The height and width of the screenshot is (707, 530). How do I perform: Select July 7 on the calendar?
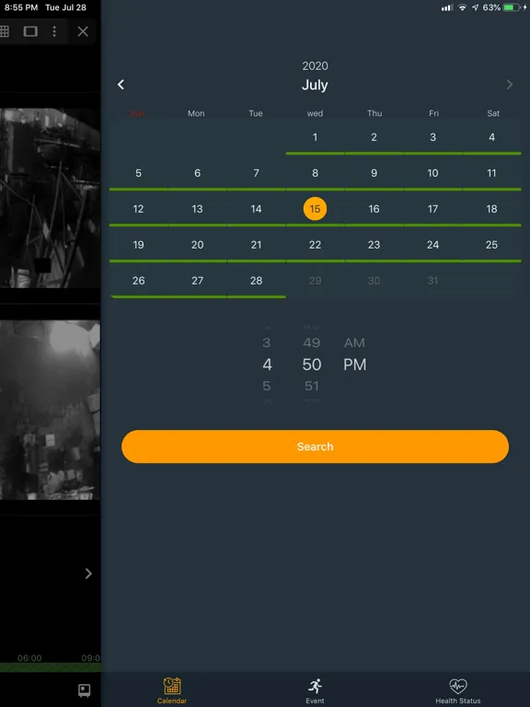click(256, 173)
